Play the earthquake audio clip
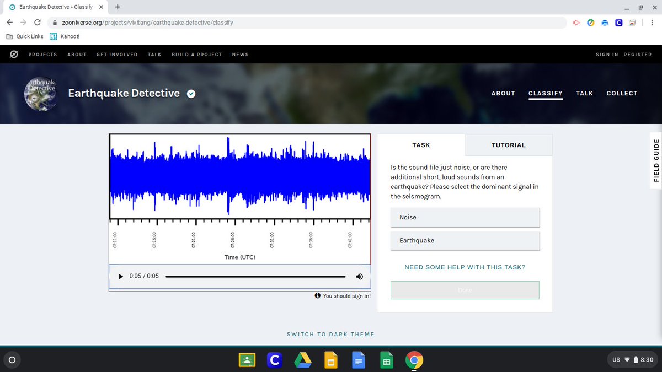This screenshot has height=372, width=662. click(121, 276)
